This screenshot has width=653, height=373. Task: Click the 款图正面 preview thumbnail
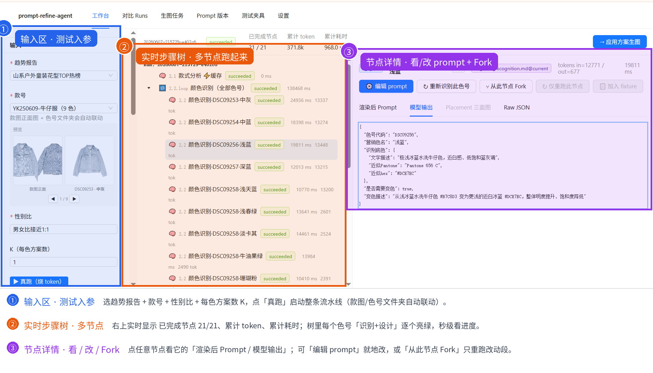pyautogui.click(x=38, y=160)
